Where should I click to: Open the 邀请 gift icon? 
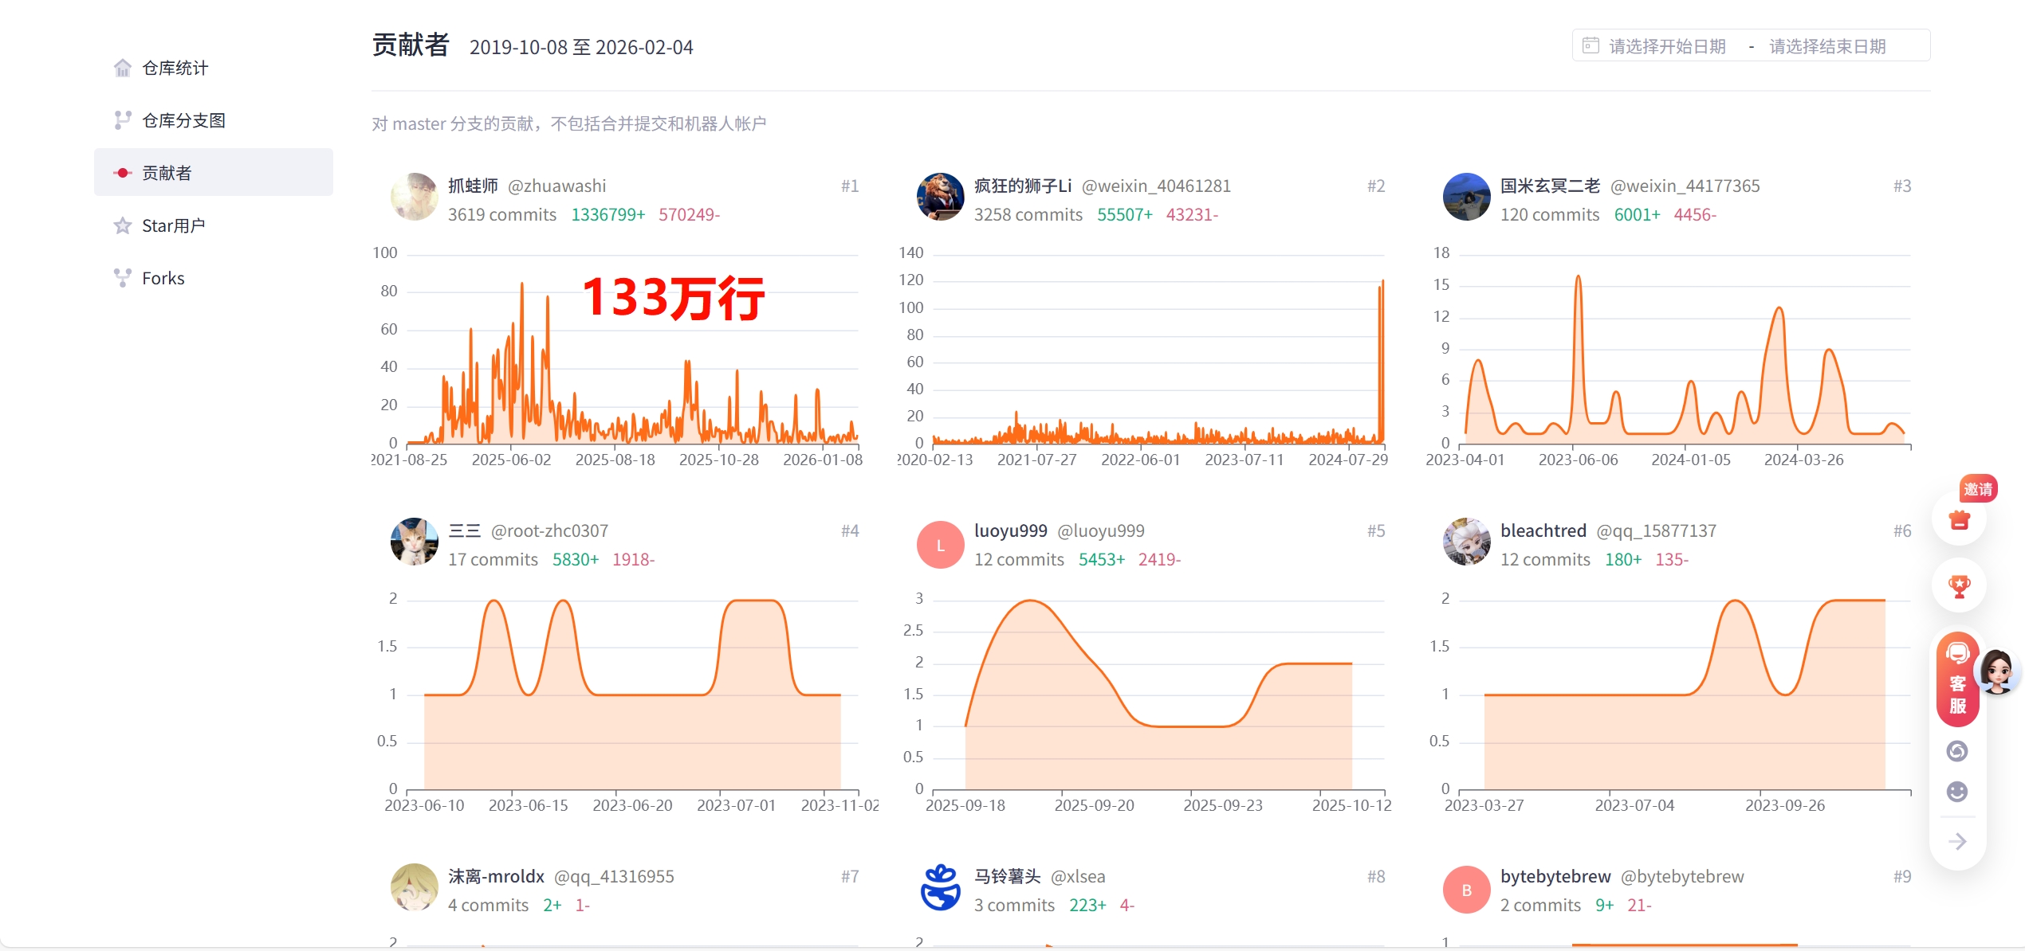coord(1959,520)
